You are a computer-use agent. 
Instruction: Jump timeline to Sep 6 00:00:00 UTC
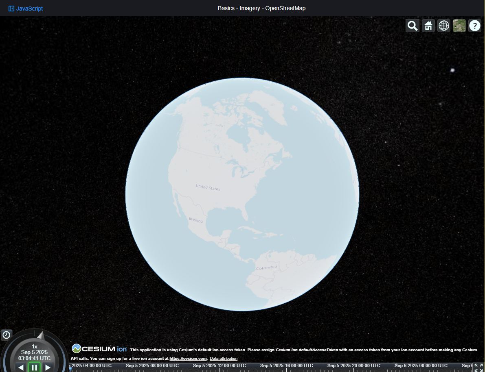point(421,365)
